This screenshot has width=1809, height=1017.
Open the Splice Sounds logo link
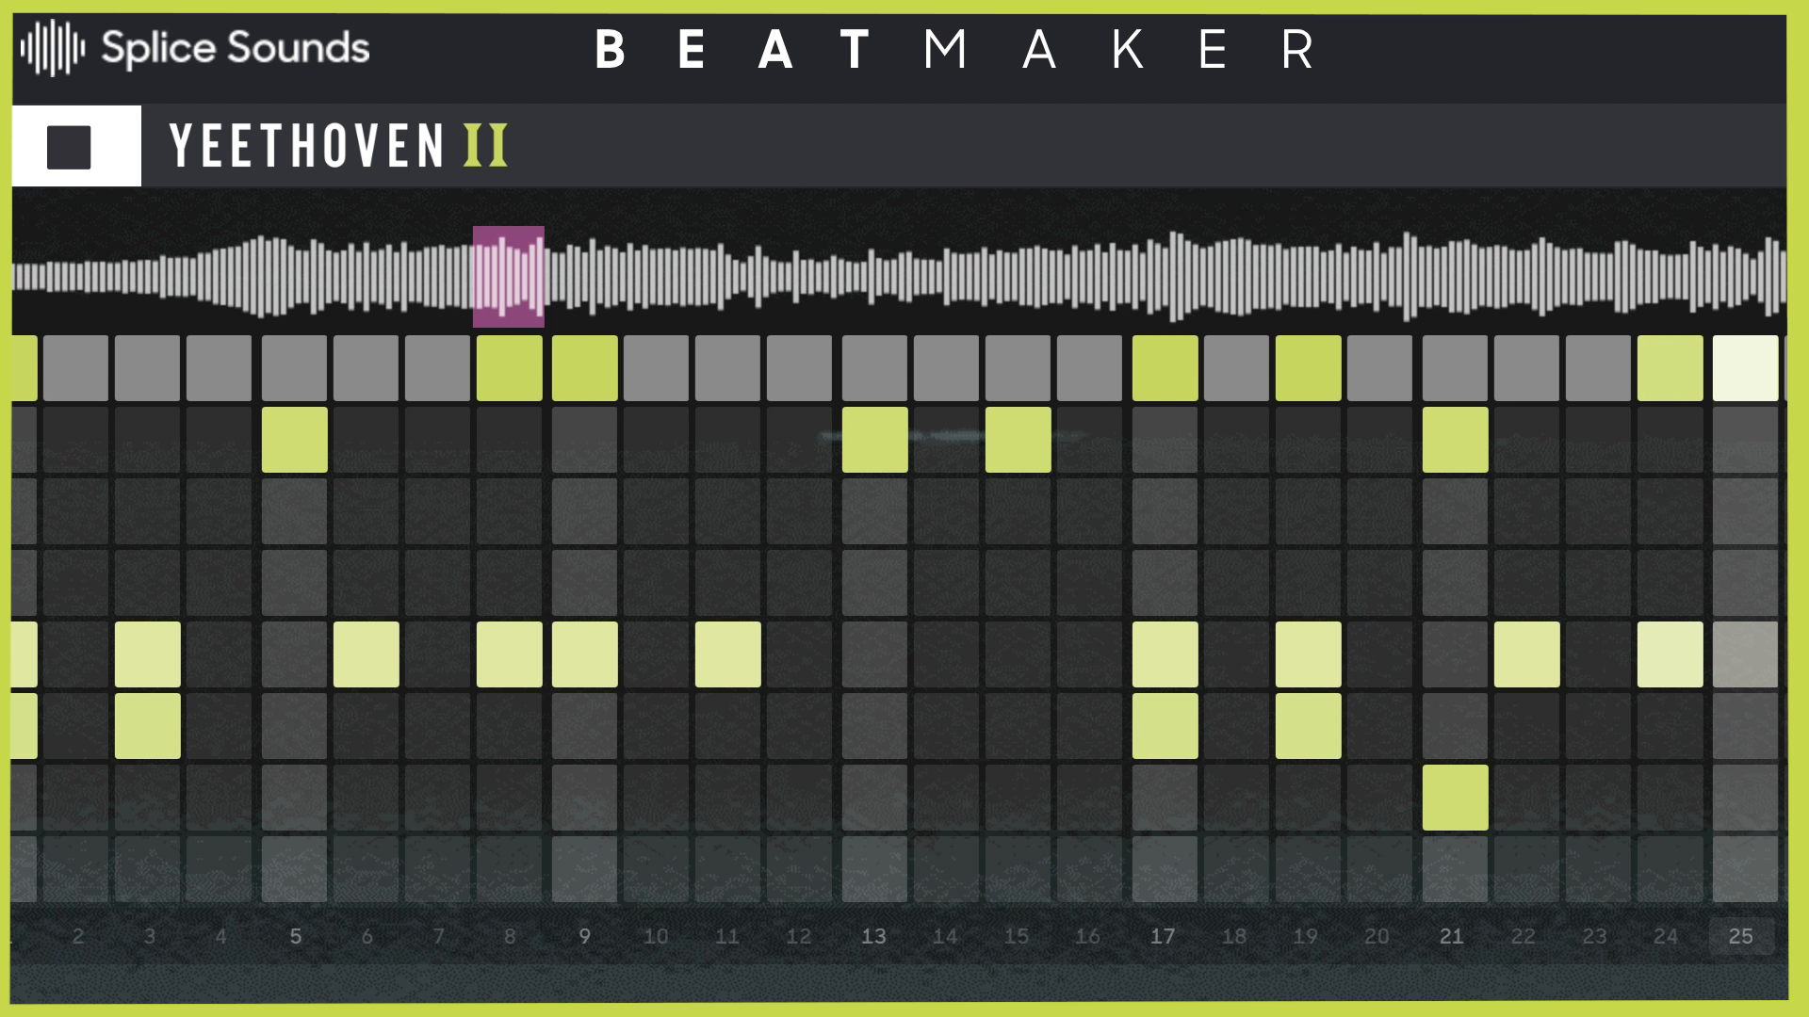tap(195, 48)
